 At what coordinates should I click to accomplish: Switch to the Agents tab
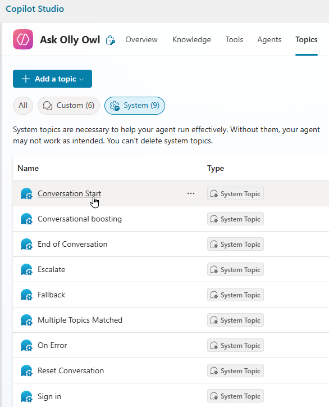click(269, 40)
